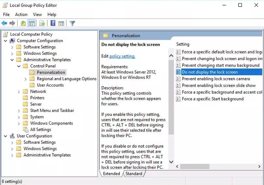Collapse the Control Panel tree node

(x=19, y=66)
